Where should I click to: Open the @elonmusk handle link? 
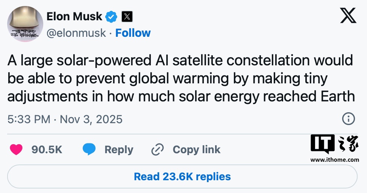coord(76,33)
